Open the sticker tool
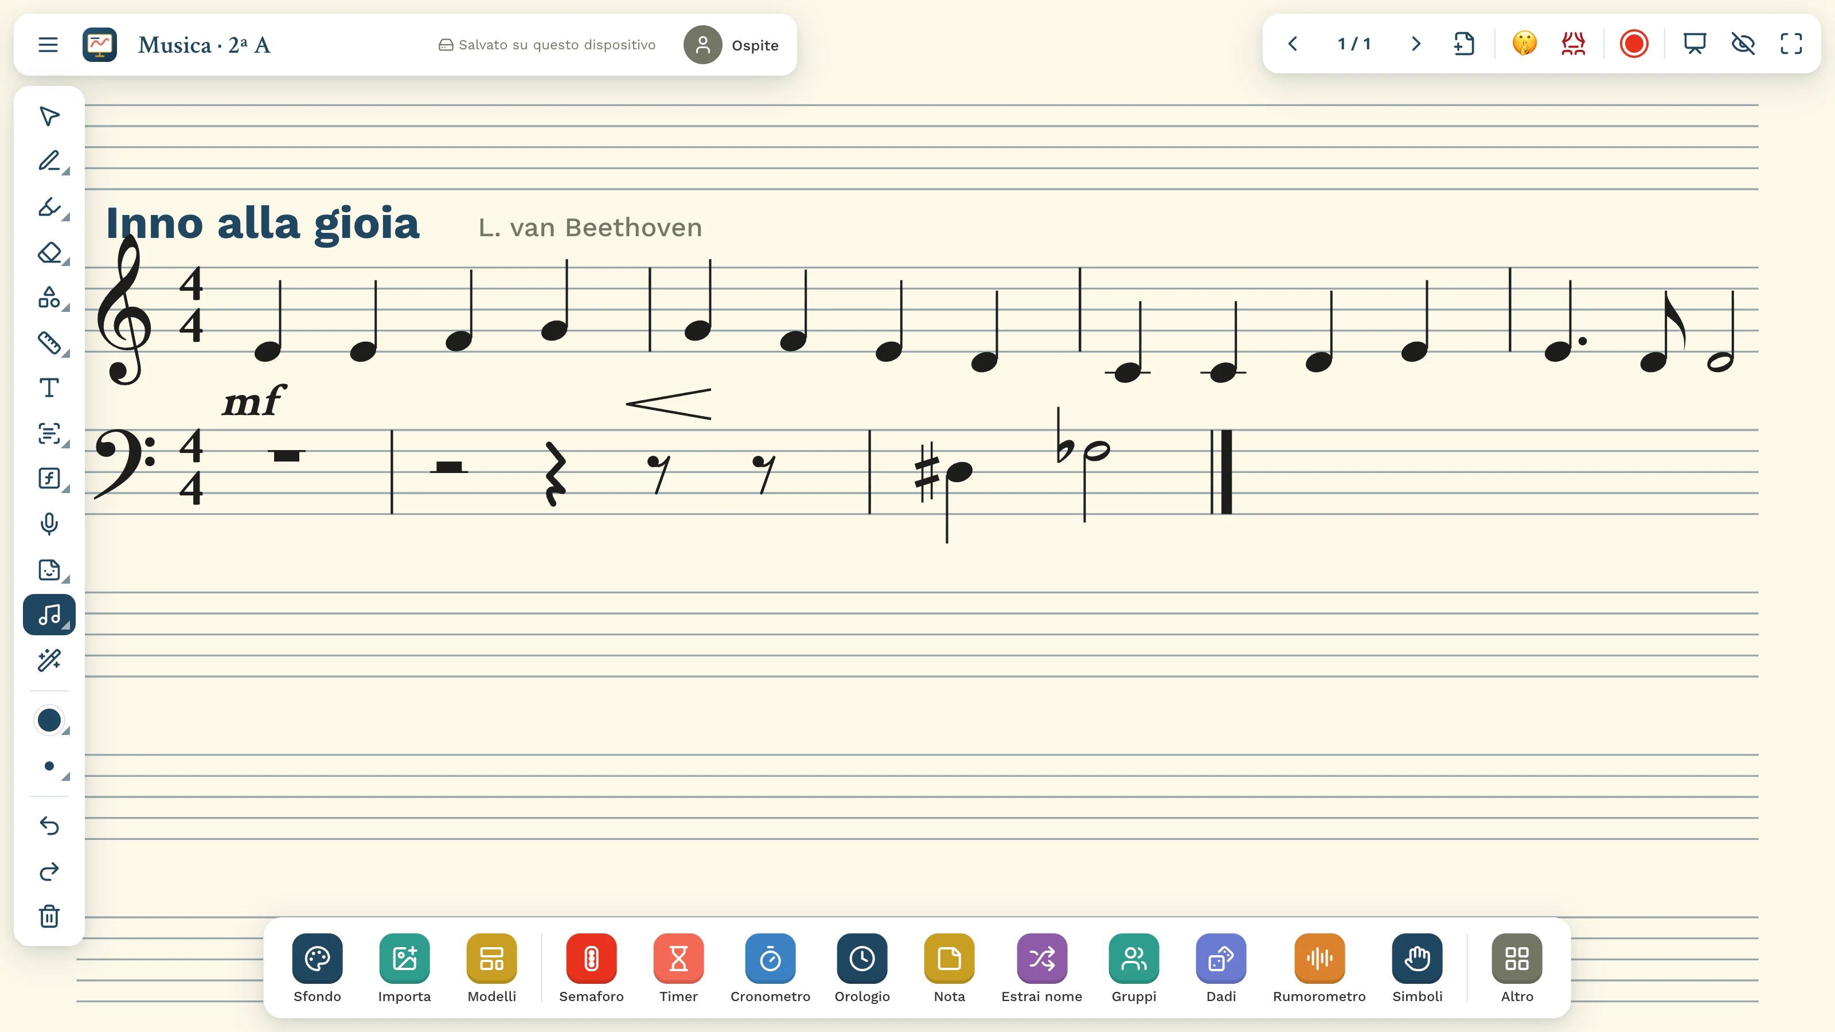 point(49,570)
